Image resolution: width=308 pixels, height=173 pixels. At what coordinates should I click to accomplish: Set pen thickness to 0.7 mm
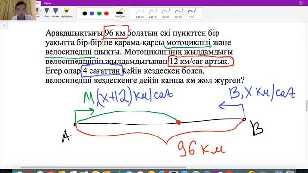point(179,13)
